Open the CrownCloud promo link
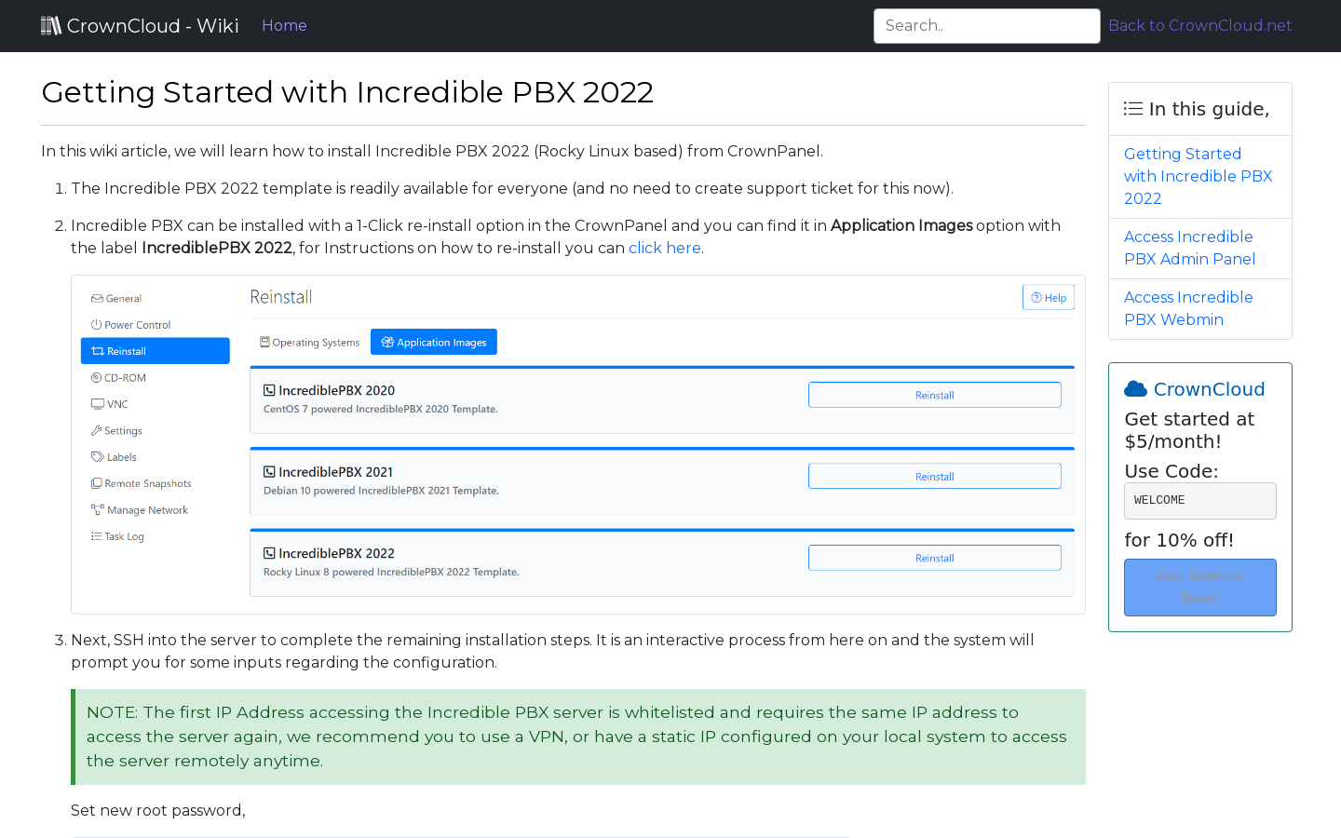The height and width of the screenshot is (838, 1341). pos(1209,389)
